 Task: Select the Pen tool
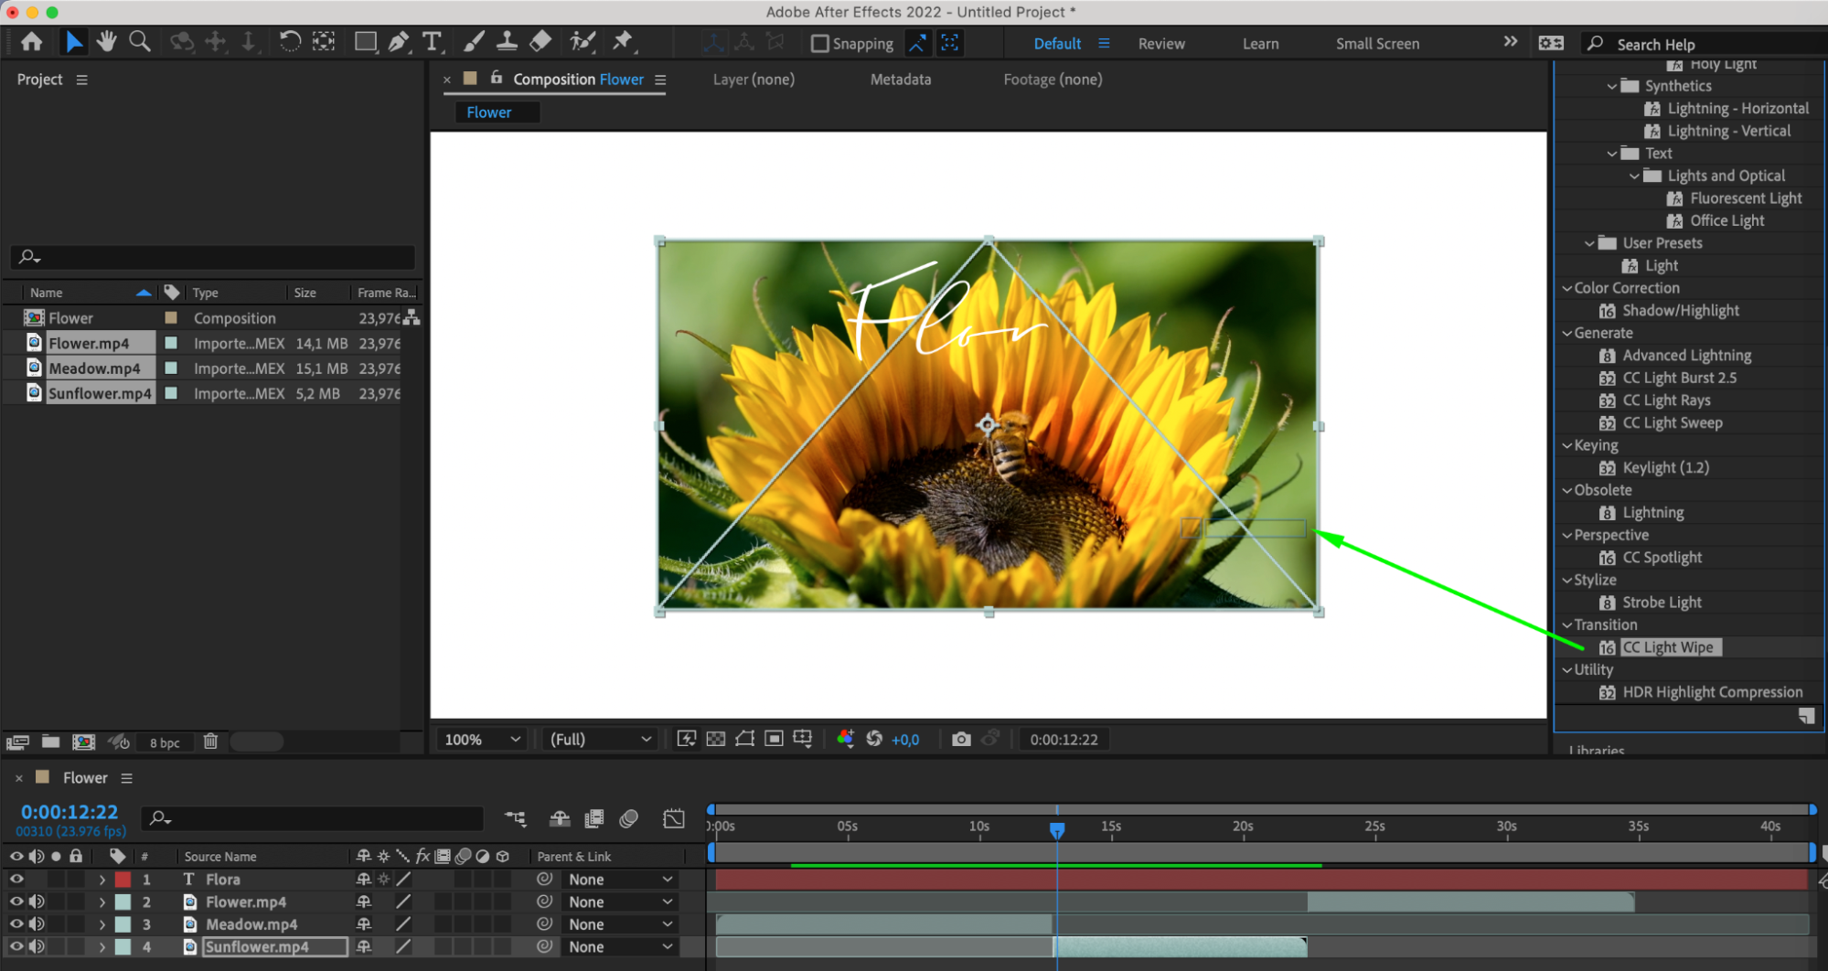[x=399, y=41]
